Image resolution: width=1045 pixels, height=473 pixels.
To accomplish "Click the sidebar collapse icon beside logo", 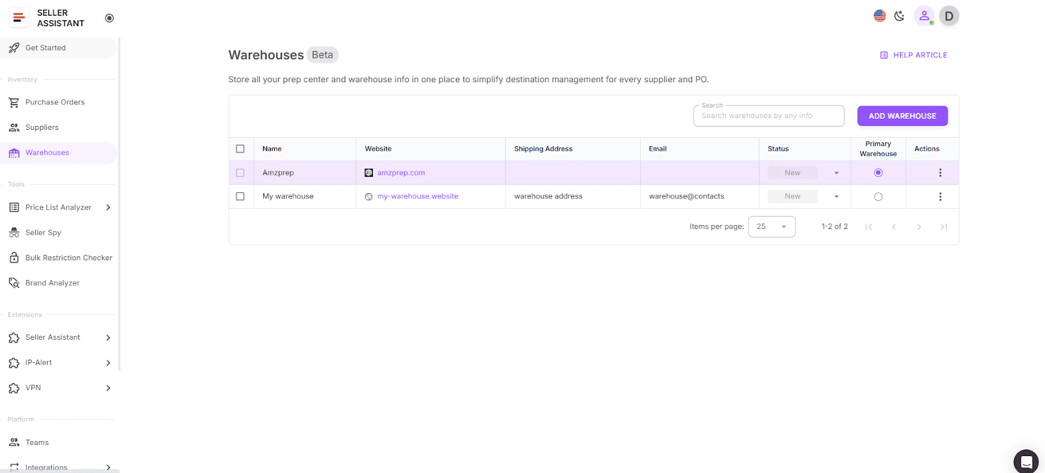I will (109, 18).
